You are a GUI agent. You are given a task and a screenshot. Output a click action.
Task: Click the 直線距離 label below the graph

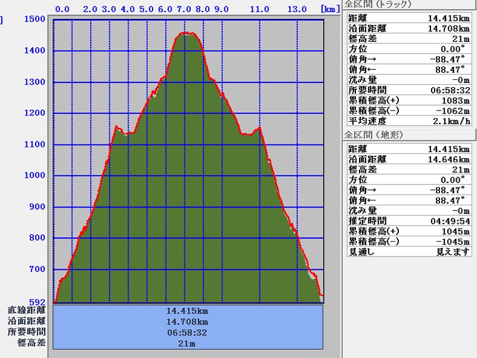click(26, 310)
